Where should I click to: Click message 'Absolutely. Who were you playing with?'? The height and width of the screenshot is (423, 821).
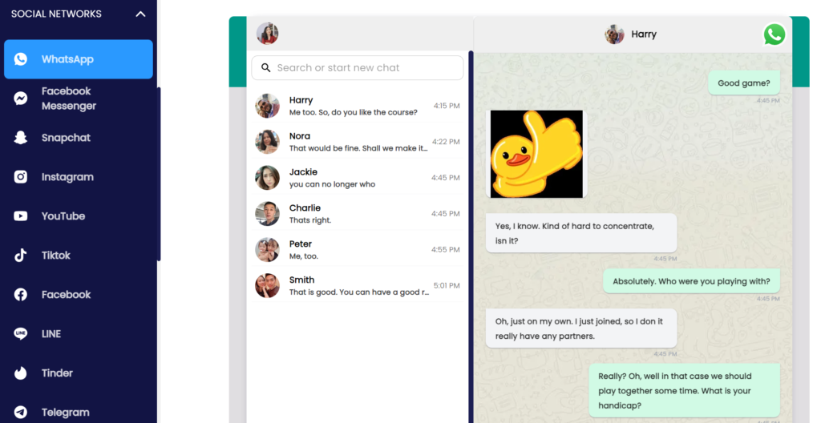tap(691, 281)
